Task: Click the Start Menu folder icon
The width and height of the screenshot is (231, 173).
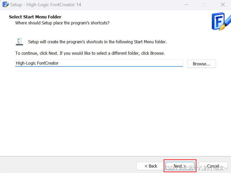Action: (x=19, y=42)
